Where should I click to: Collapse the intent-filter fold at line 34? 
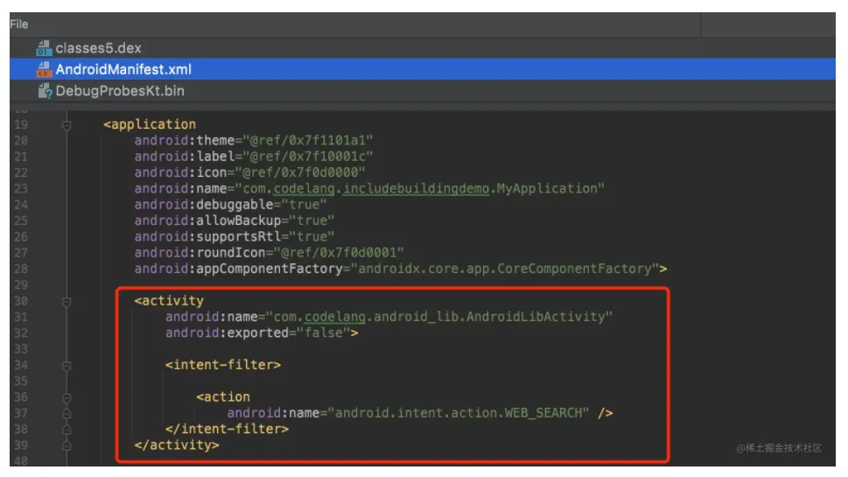[67, 366]
